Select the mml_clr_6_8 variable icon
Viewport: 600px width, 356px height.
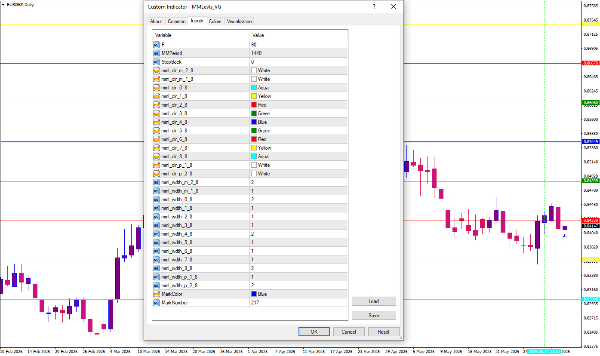pyautogui.click(x=157, y=139)
